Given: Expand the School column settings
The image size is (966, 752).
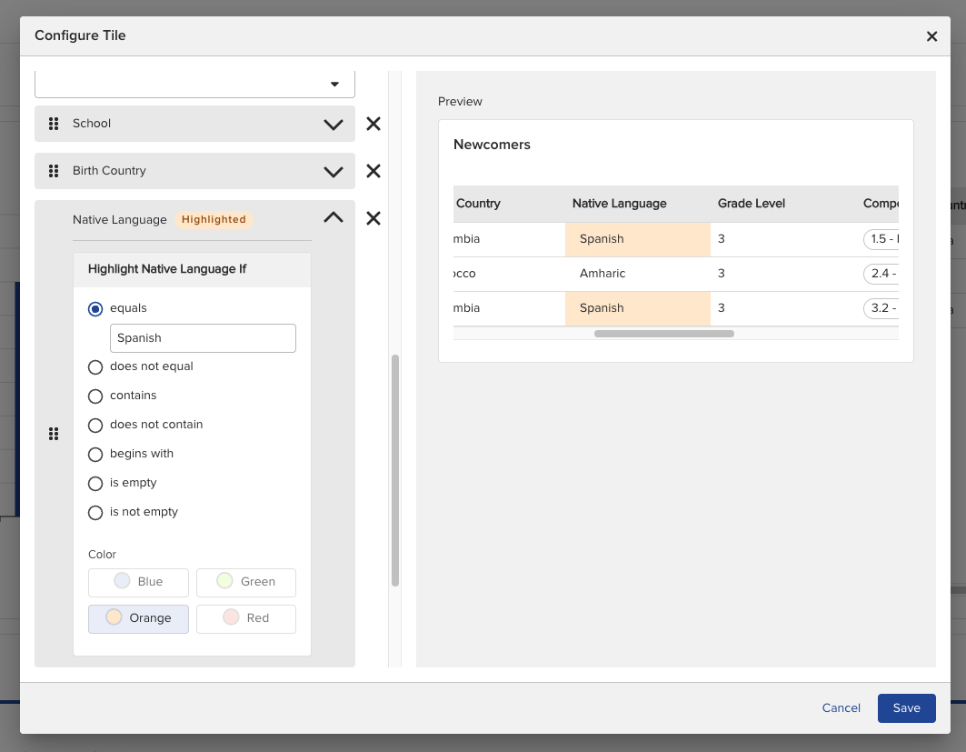Looking at the screenshot, I should (x=334, y=125).
